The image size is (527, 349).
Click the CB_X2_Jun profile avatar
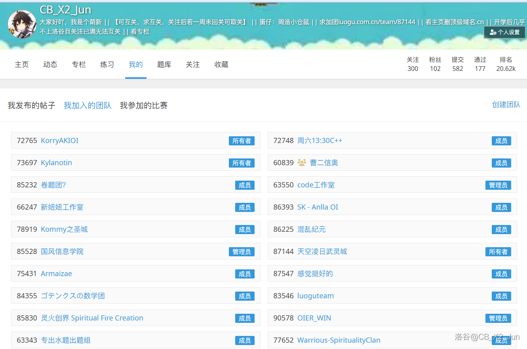(22, 24)
